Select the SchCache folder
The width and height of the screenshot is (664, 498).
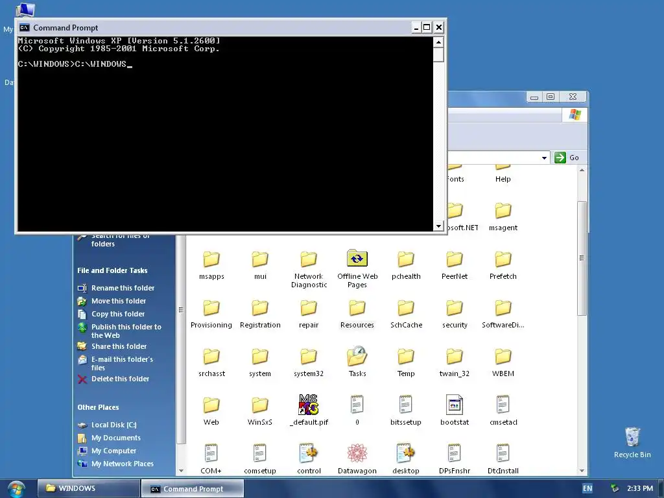pyautogui.click(x=406, y=314)
